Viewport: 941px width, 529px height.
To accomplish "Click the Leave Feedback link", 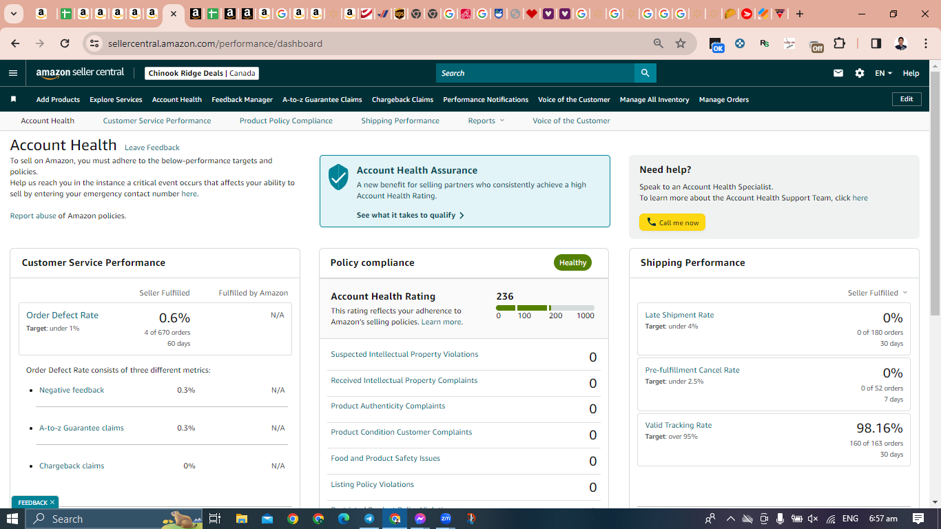I will pos(152,147).
